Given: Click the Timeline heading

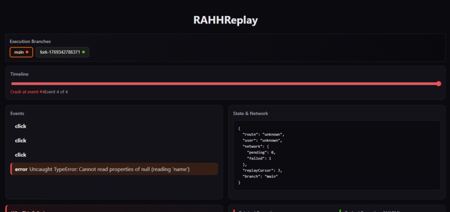Looking at the screenshot, I should coord(20,74).
